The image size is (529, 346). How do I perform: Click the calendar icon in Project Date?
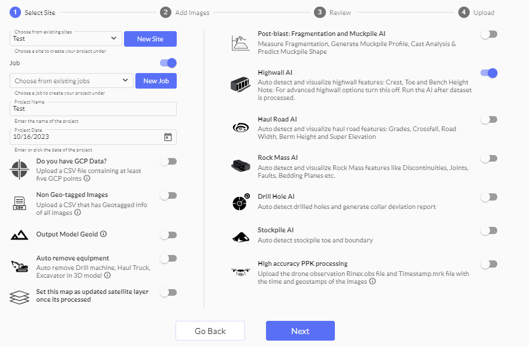point(168,137)
